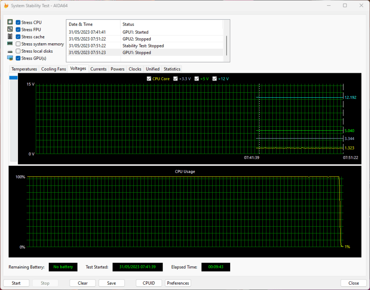Click the cache chip icon beside Stress cache
This screenshot has height=290, width=370.
coord(10,36)
